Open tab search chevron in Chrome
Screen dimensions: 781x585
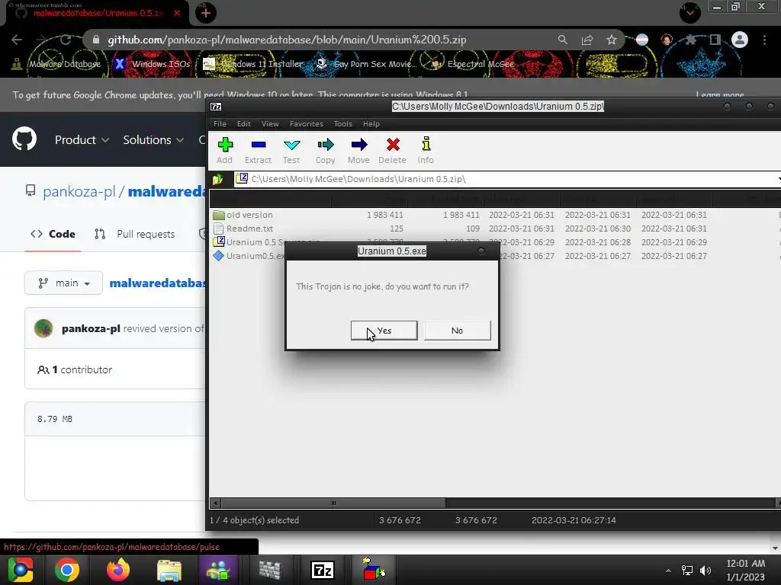689,13
